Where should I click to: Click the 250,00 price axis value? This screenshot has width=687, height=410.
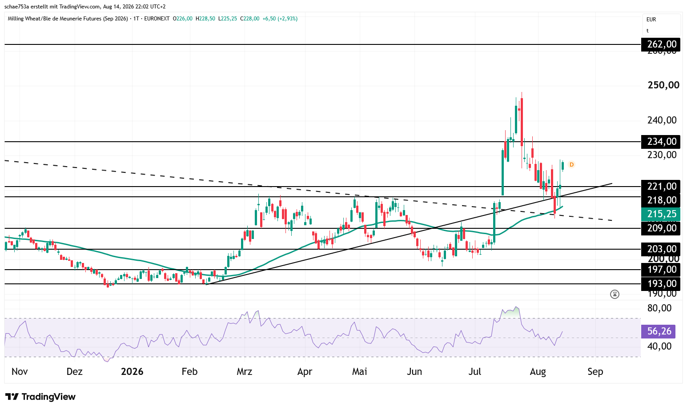[x=663, y=85]
